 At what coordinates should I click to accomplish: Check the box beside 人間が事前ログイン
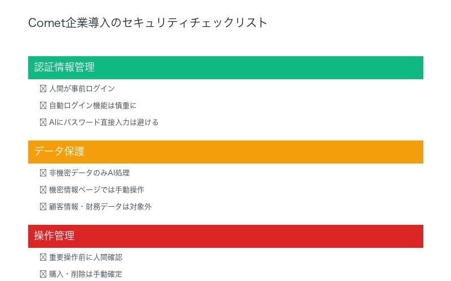(43, 89)
